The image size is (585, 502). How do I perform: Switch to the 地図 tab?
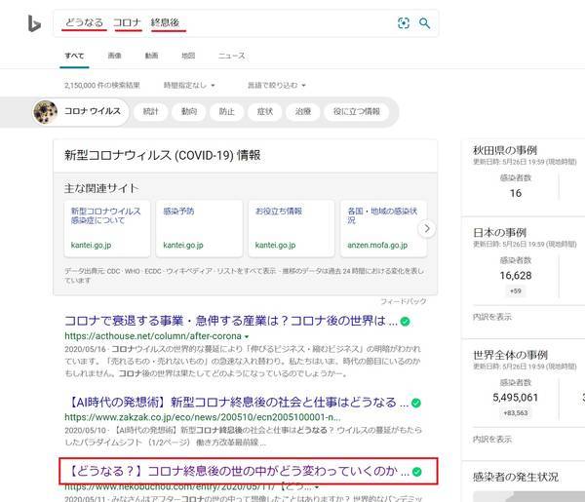[188, 56]
